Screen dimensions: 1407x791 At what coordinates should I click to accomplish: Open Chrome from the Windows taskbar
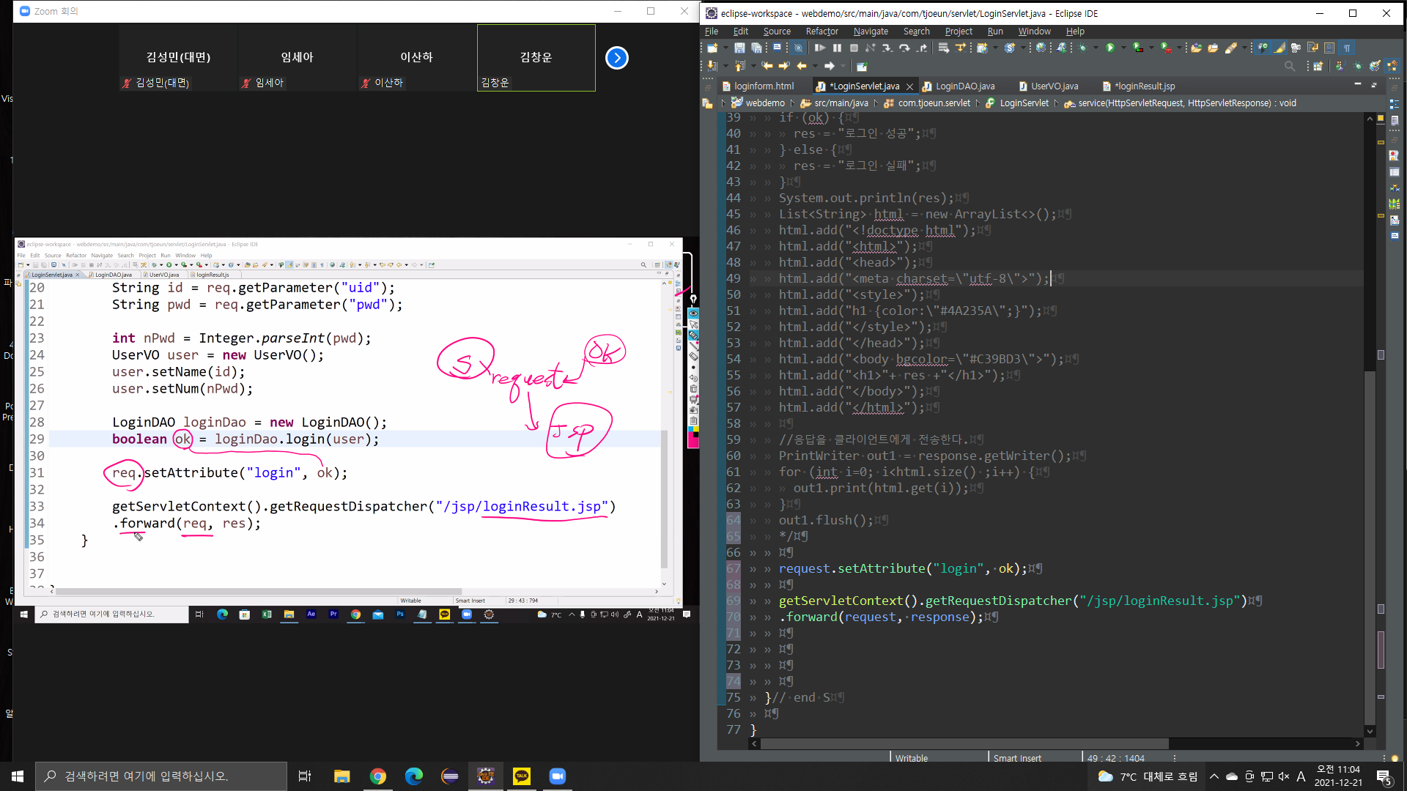click(x=378, y=776)
